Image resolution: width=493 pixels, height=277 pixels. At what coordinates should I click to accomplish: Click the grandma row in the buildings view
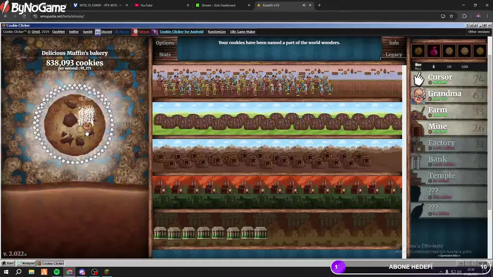[x=277, y=81]
